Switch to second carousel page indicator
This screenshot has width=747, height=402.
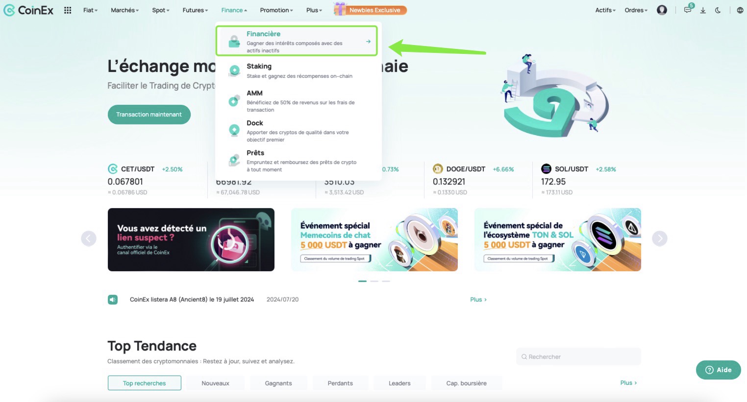[374, 281]
